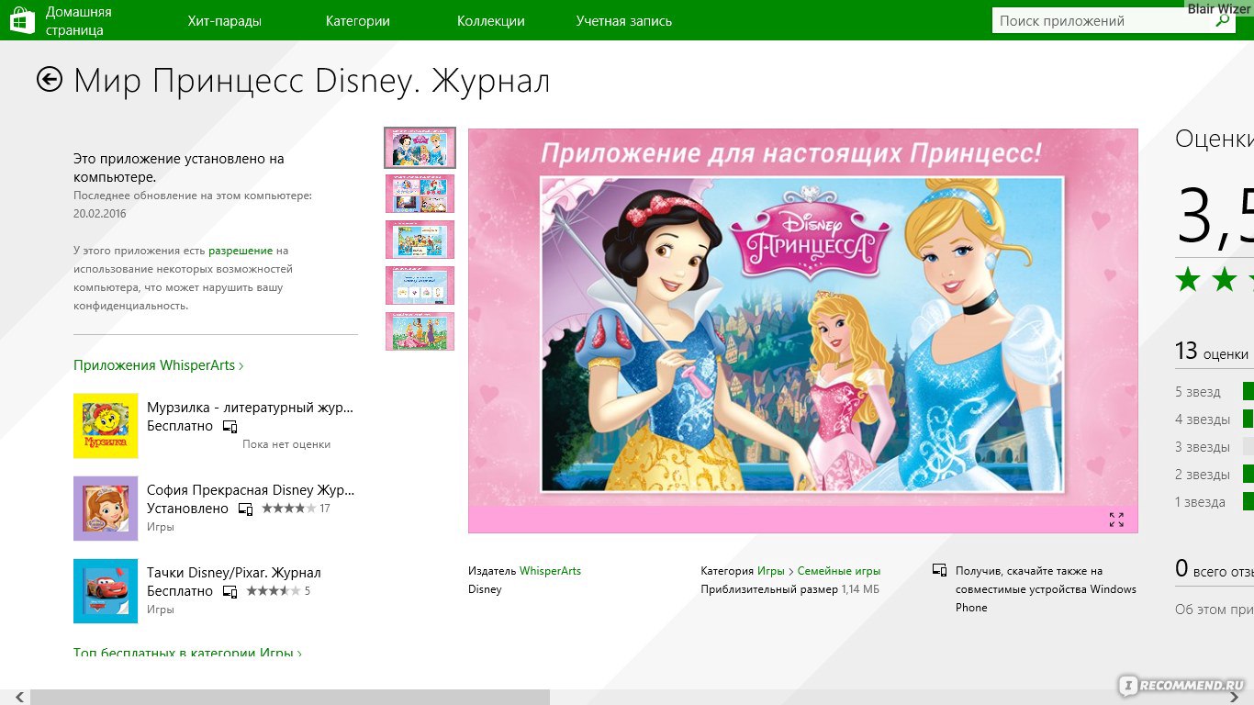This screenshot has height=705, width=1254.
Task: Click the 13 оценки count text
Action: tap(1212, 351)
